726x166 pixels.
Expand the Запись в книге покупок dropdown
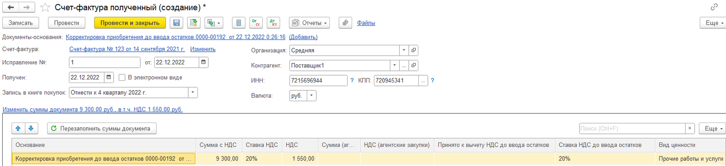193,93
